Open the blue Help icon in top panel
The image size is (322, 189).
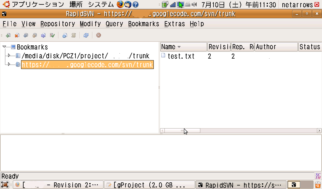[135, 4]
